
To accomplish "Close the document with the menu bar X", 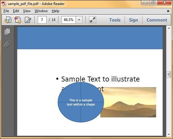I will click(x=168, y=11).
